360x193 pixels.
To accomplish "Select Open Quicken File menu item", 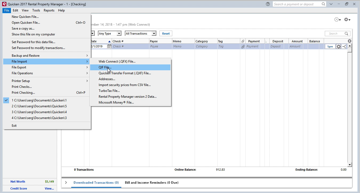I will [x=47, y=23].
